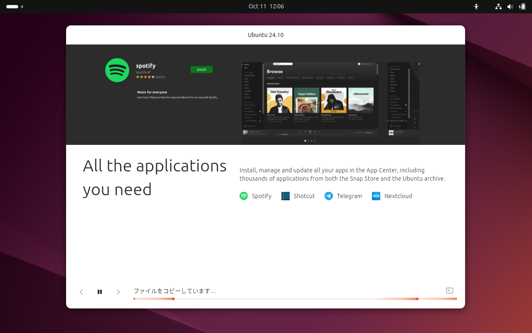Screen dimensions: 532x333
Task: Open the system status quick settings menu
Action: [x=510, y=6]
